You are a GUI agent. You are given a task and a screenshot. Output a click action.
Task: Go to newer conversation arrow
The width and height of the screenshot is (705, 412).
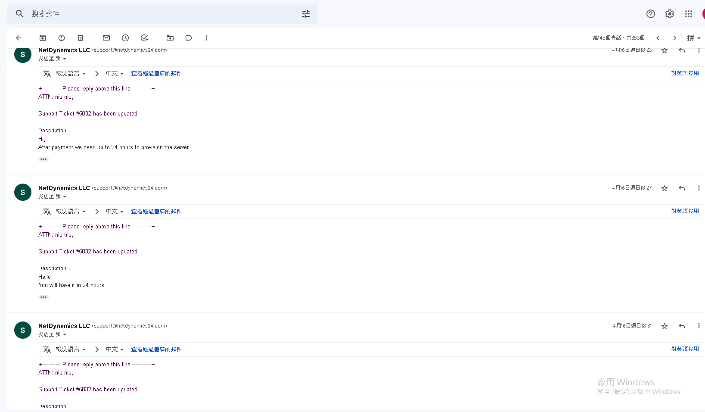[658, 38]
